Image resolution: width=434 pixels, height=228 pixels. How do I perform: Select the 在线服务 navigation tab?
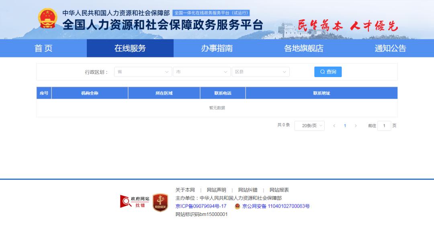point(130,48)
